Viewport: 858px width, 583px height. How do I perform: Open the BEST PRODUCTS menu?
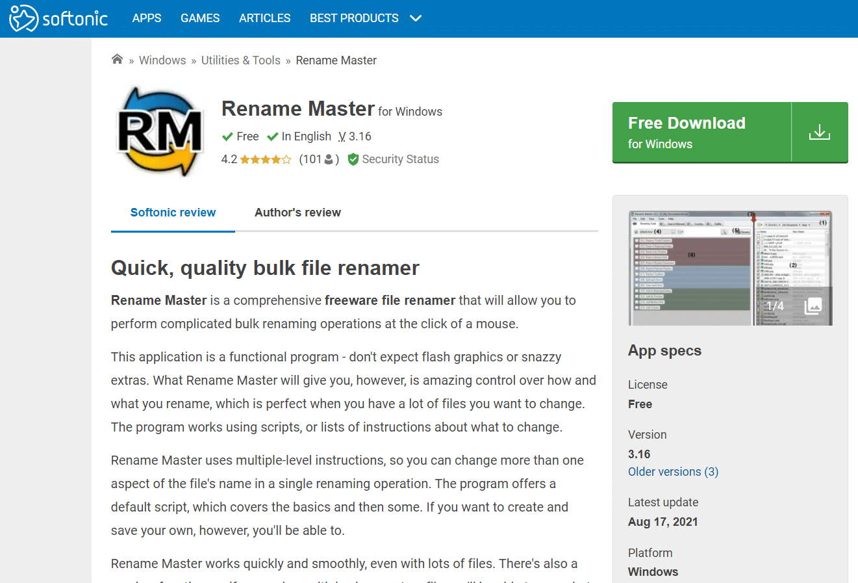[354, 18]
